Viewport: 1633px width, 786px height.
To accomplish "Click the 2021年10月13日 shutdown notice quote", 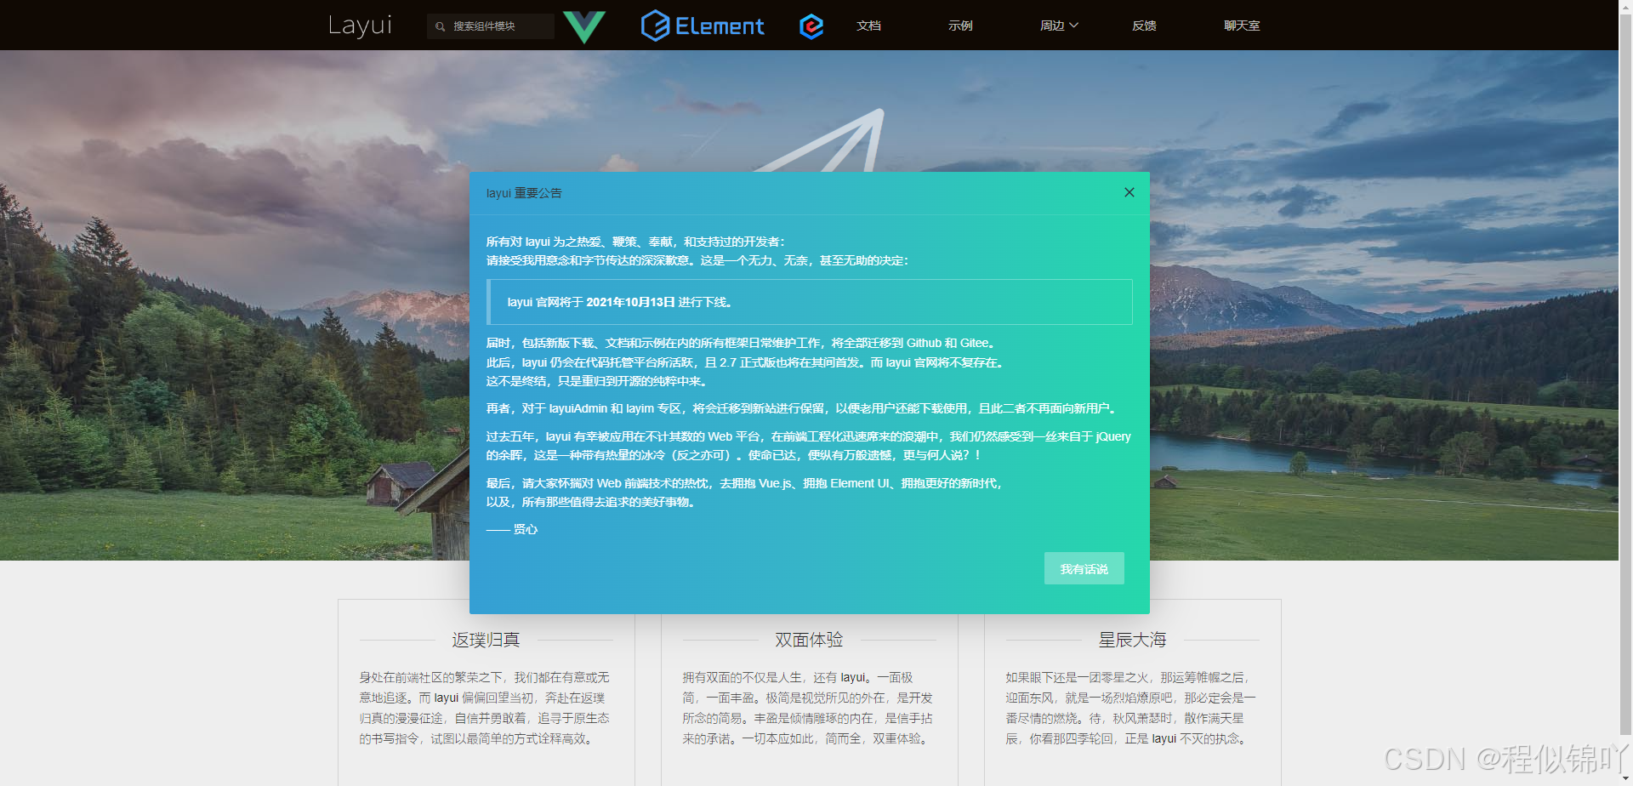I will 810,302.
